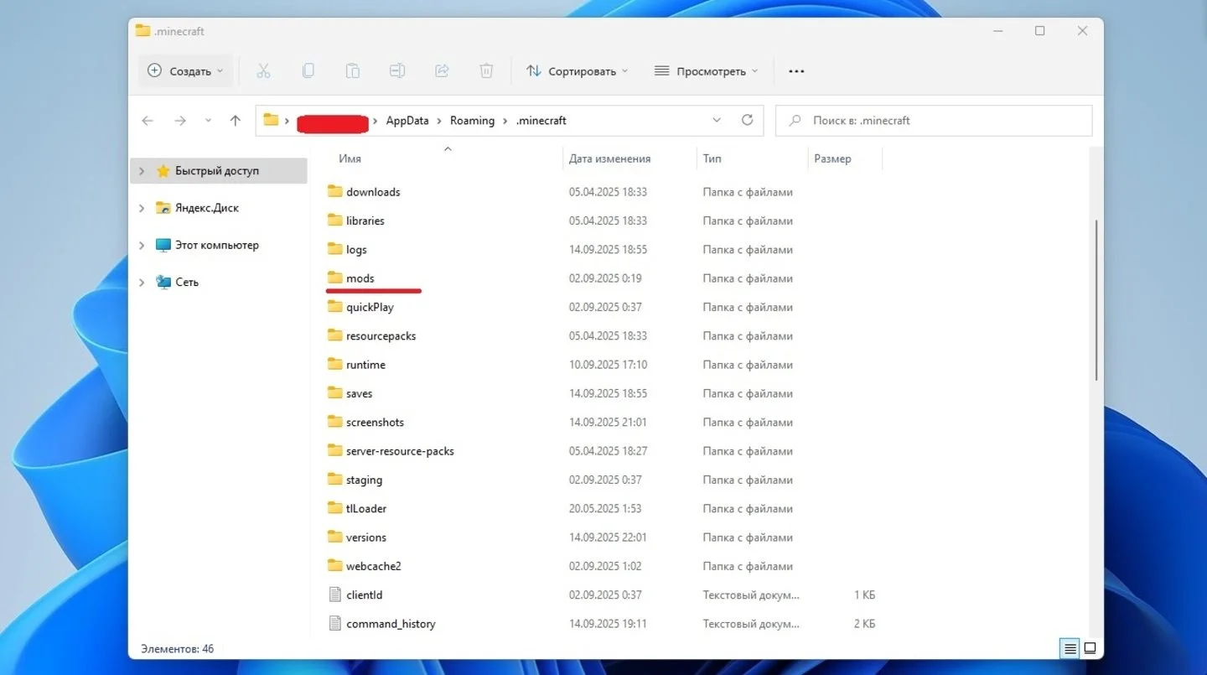Image resolution: width=1207 pixels, height=675 pixels.
Task: Switch to large thumbnails view
Action: (x=1090, y=648)
